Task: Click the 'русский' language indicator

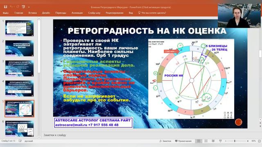Action: pos(29,141)
